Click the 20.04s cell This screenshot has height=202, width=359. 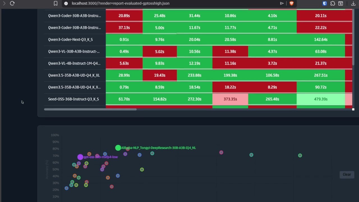point(194,40)
